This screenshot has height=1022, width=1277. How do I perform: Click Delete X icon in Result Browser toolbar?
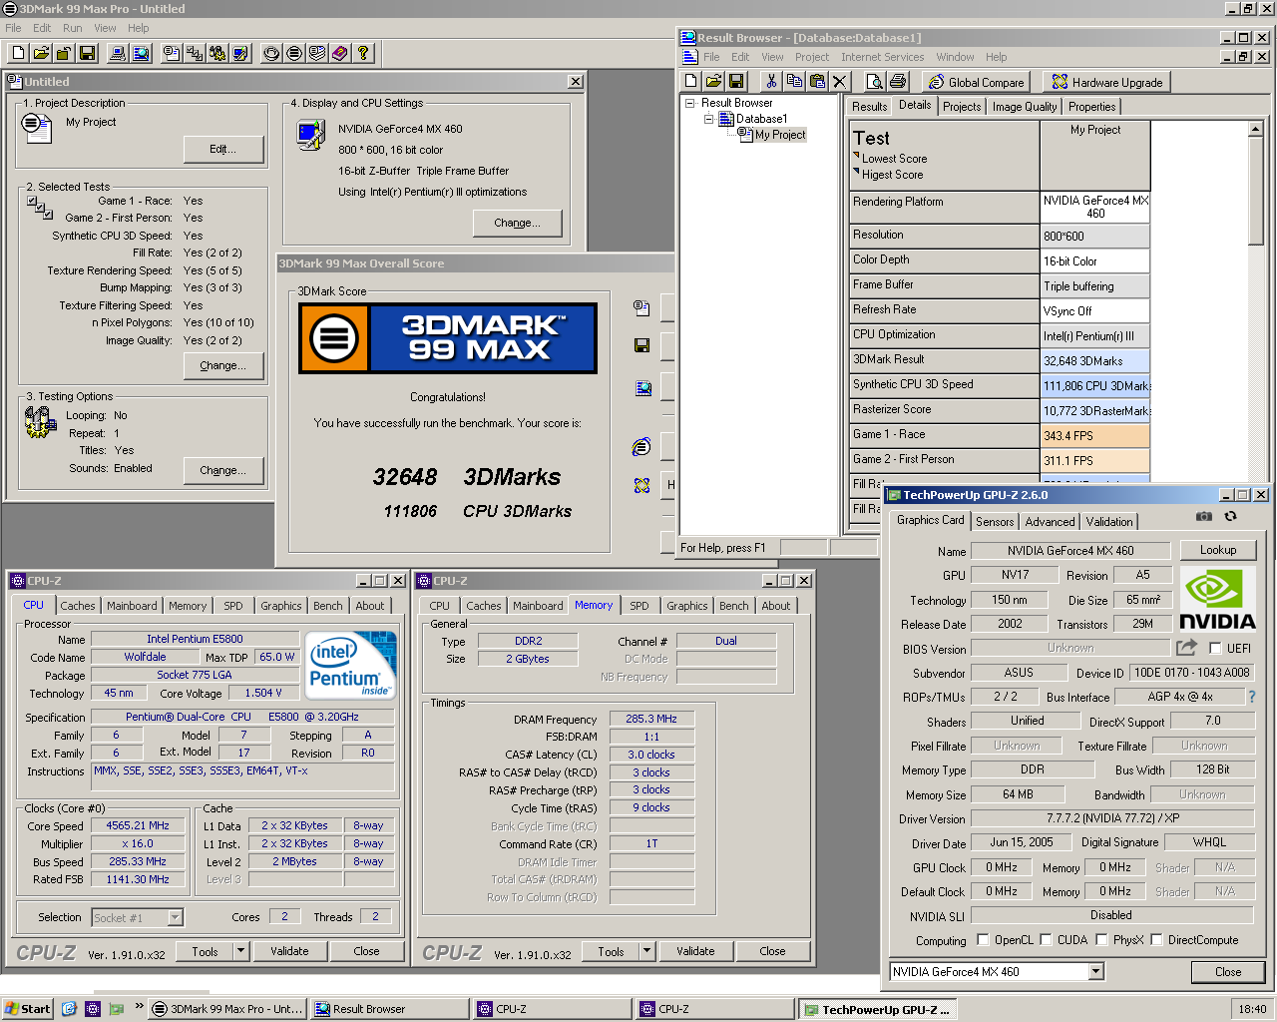point(840,81)
